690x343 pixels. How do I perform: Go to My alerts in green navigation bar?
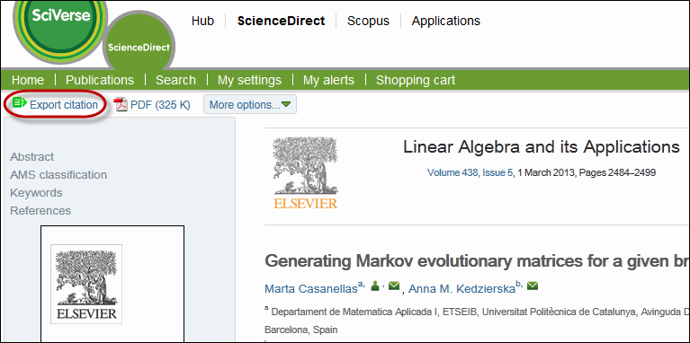click(x=328, y=80)
